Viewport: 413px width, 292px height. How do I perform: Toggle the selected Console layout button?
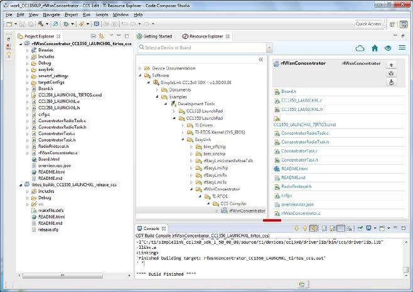click(x=341, y=228)
